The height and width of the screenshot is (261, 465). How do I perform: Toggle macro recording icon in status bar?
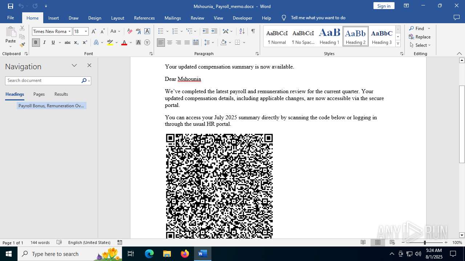point(120,243)
